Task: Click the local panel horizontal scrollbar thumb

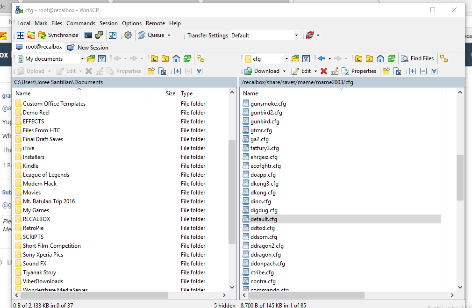Action: [x=93, y=295]
